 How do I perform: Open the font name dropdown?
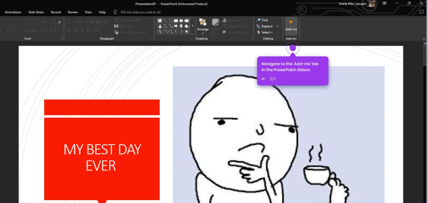26,22
